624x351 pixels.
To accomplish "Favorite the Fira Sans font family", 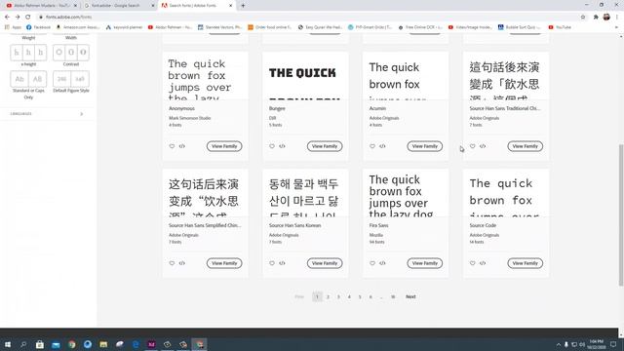I will pyautogui.click(x=372, y=263).
